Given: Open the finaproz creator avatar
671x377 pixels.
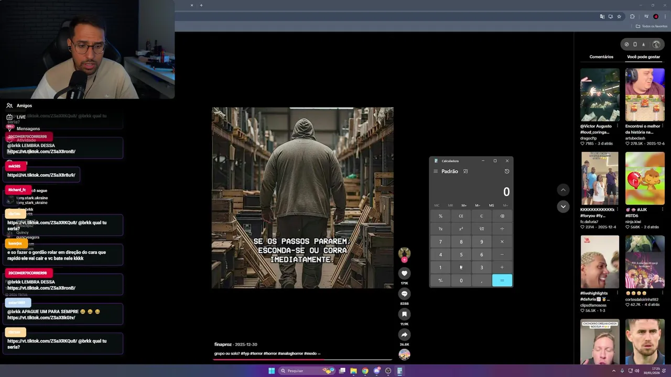Looking at the screenshot, I should coord(404,253).
